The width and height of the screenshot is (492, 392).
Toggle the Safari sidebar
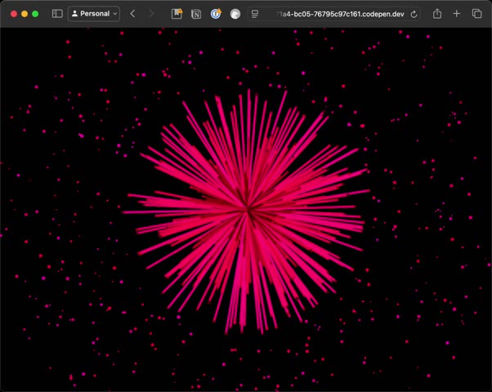[x=57, y=14]
